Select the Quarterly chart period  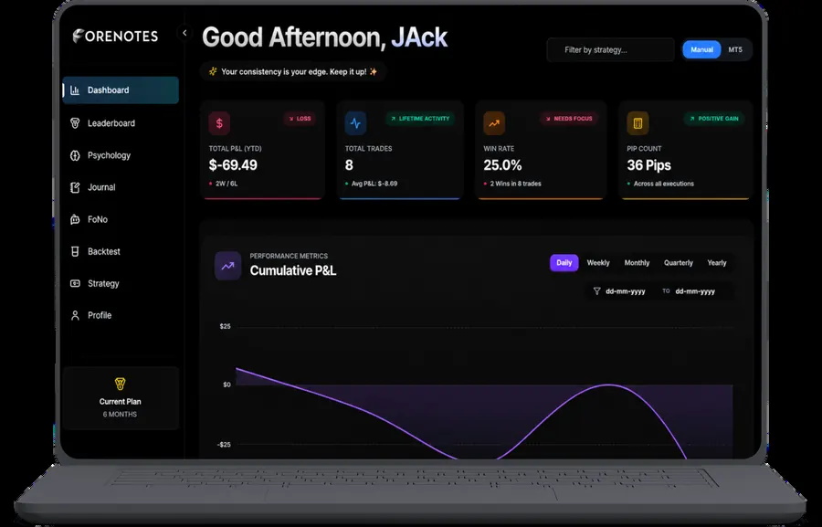click(x=678, y=263)
